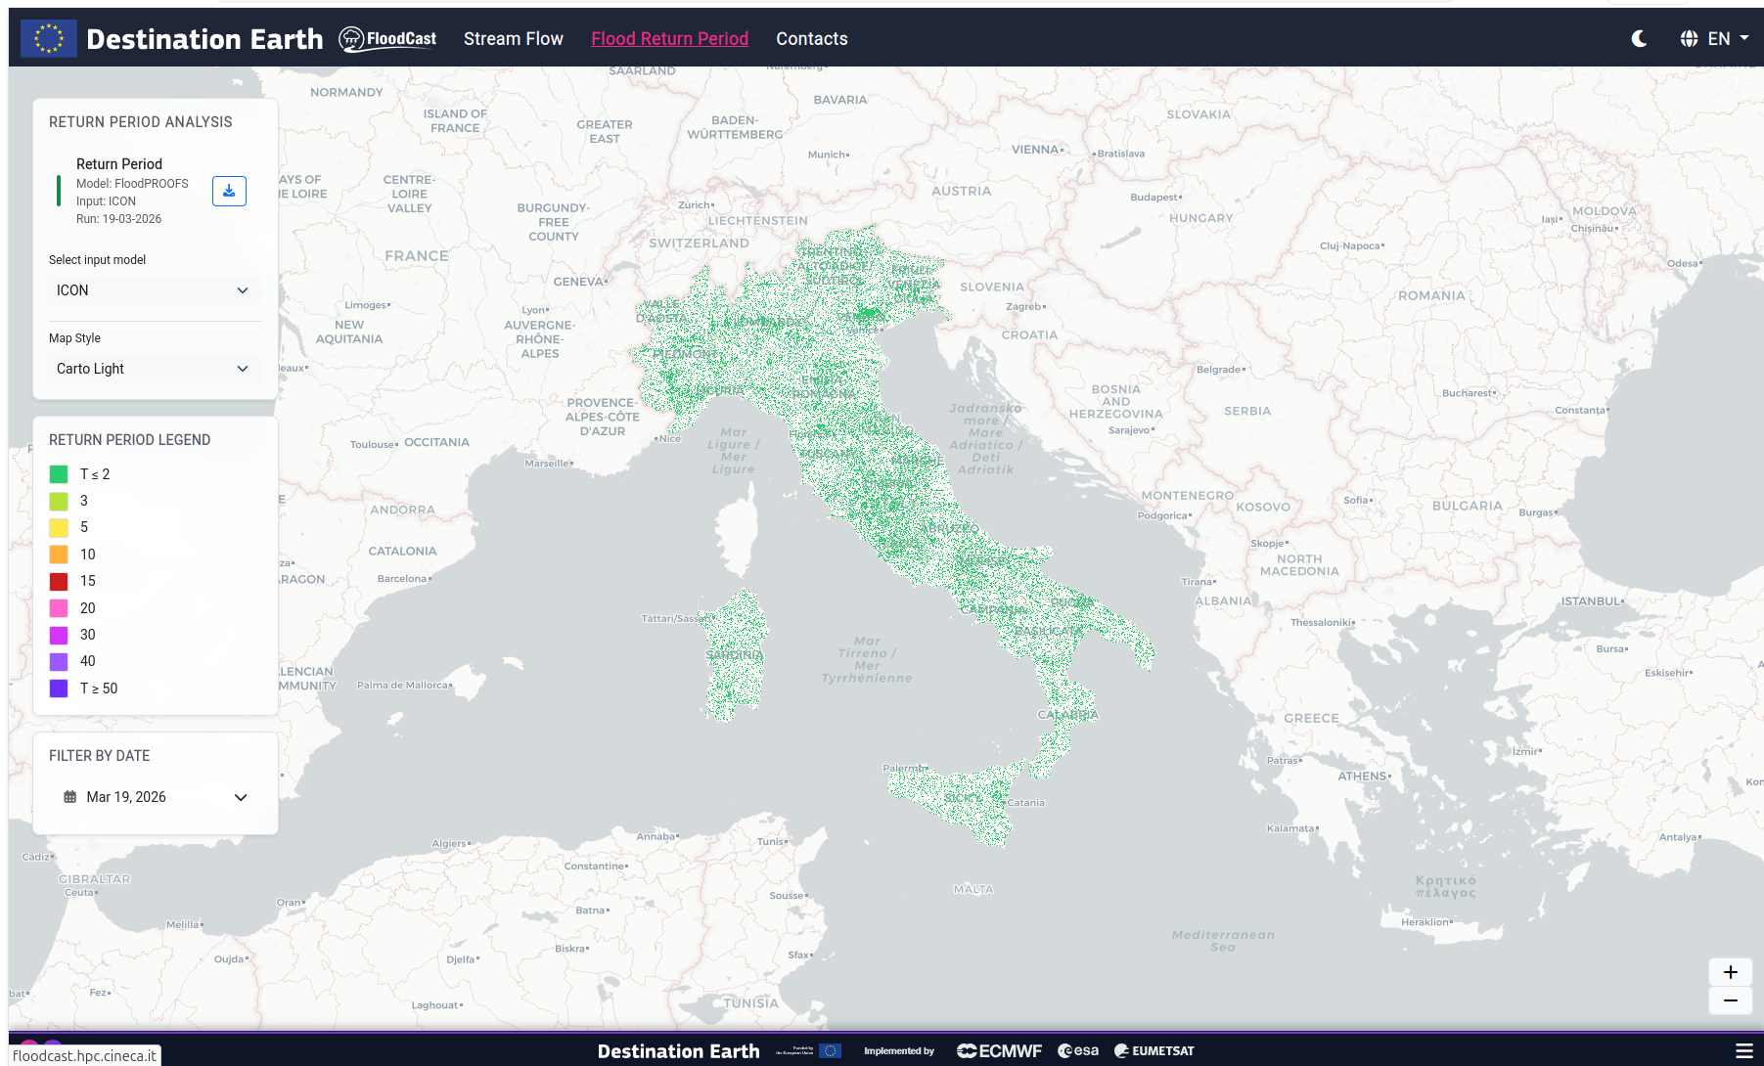Click the RETURN PERIOD LEGEND heading

click(130, 440)
